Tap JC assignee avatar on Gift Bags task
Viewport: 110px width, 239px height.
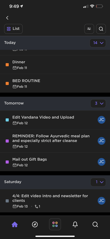(101, 162)
